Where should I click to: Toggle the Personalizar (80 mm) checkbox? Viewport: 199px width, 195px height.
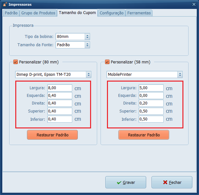[x=16, y=62]
